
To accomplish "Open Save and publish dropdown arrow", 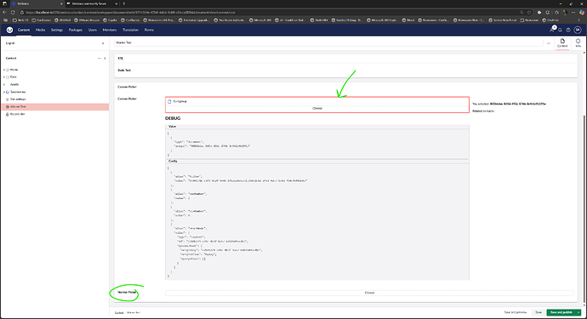I will tap(578, 312).
